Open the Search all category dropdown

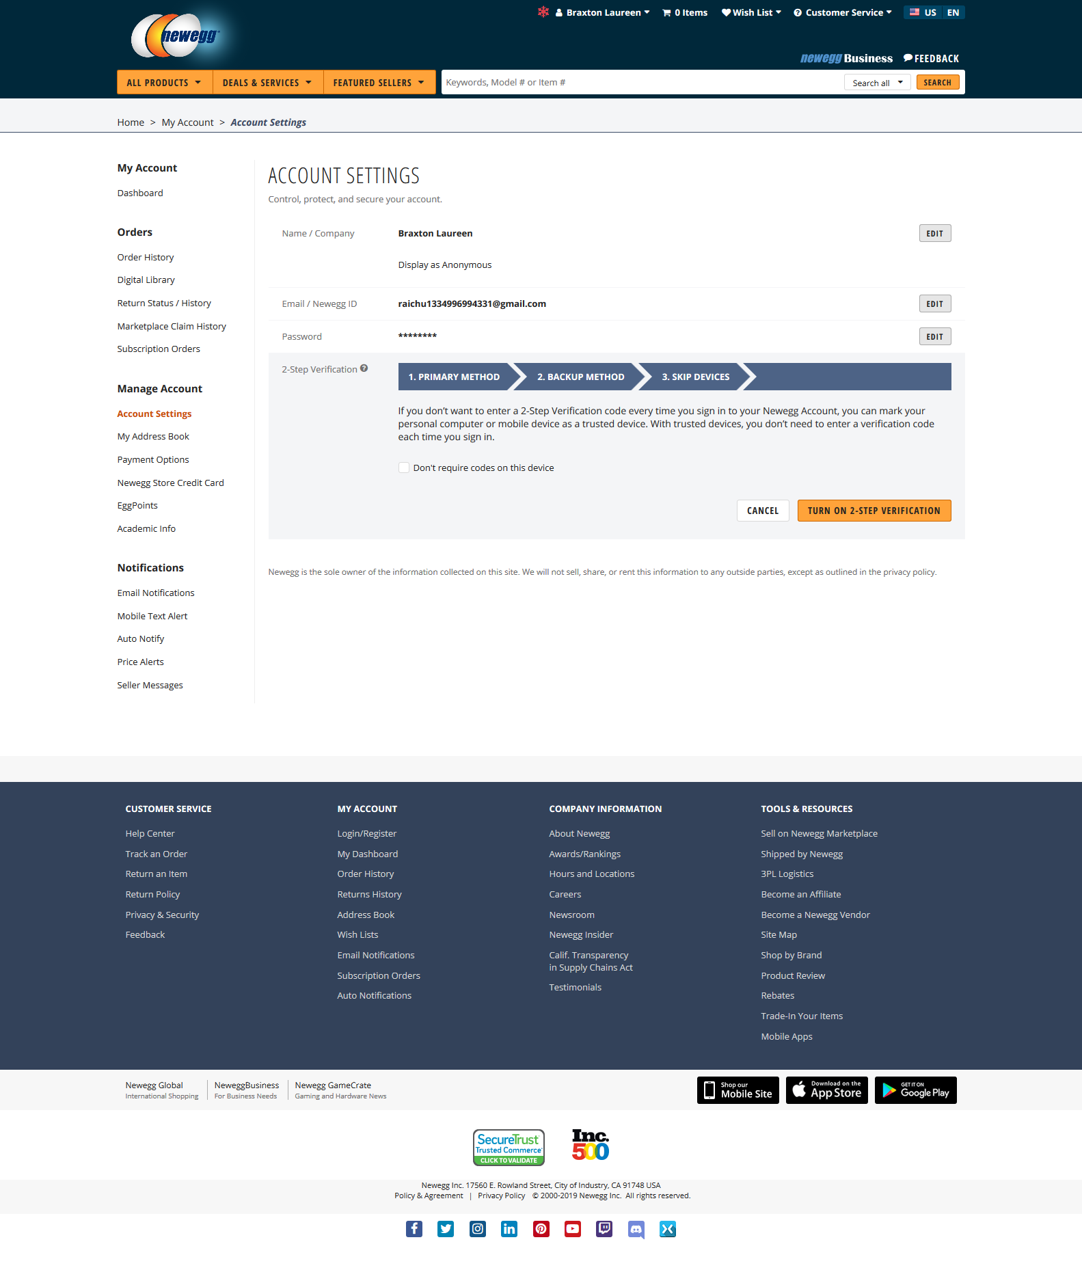pos(878,83)
